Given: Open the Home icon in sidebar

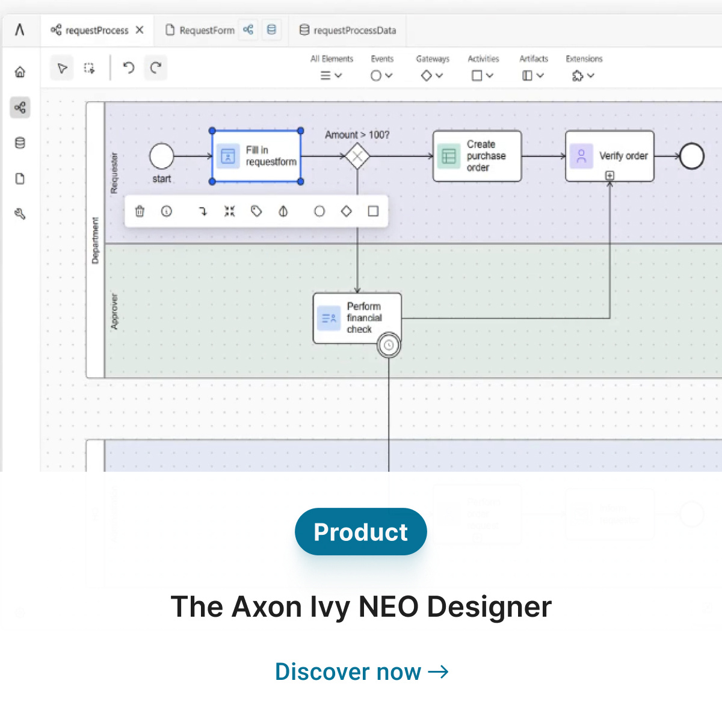Looking at the screenshot, I should click(x=20, y=72).
